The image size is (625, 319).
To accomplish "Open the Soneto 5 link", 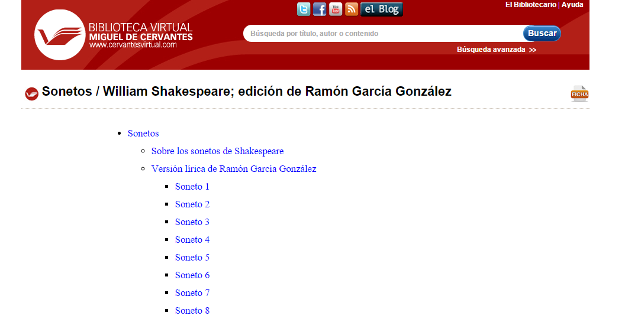I will (192, 258).
